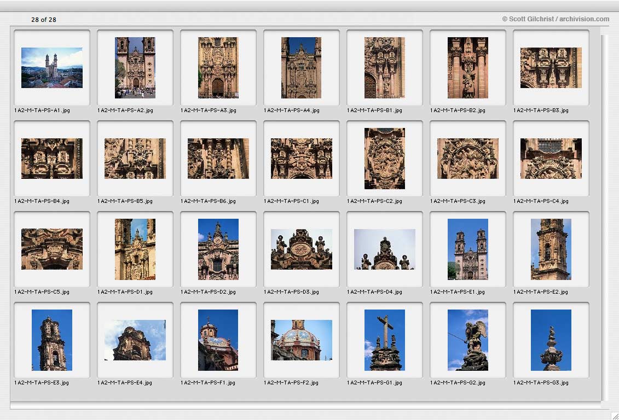This screenshot has height=420, width=619.
Task: Select the 1A2-M-TA-PS-D3.jpg clock pediment thumbnail
Action: click(301, 249)
